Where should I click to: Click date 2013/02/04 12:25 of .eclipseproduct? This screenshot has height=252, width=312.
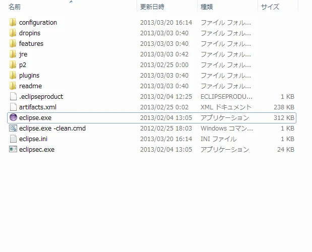click(x=166, y=96)
